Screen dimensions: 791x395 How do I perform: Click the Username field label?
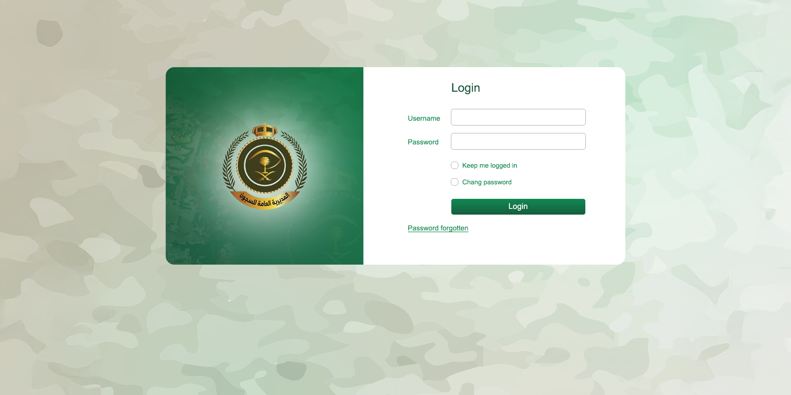(x=424, y=118)
